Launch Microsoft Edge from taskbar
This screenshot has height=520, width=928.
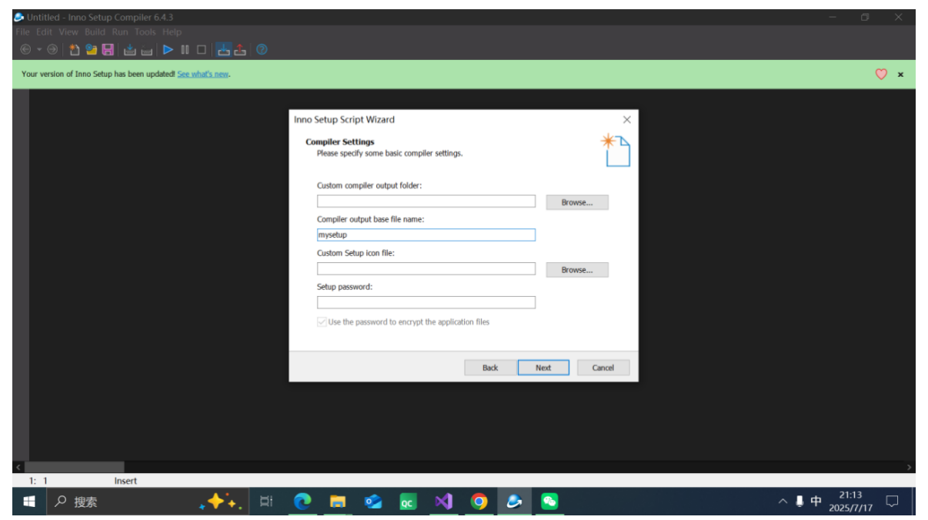point(302,502)
